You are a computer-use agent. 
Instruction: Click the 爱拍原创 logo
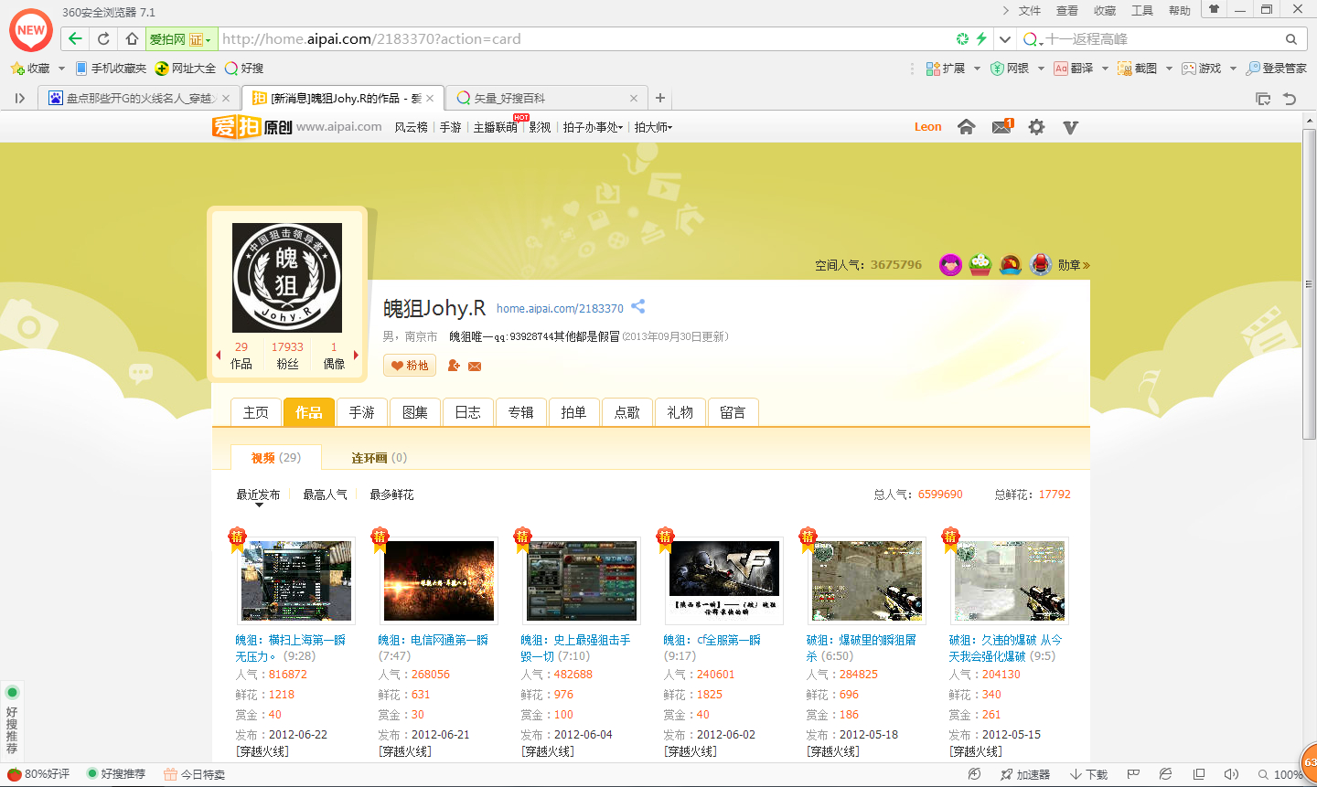pos(252,126)
